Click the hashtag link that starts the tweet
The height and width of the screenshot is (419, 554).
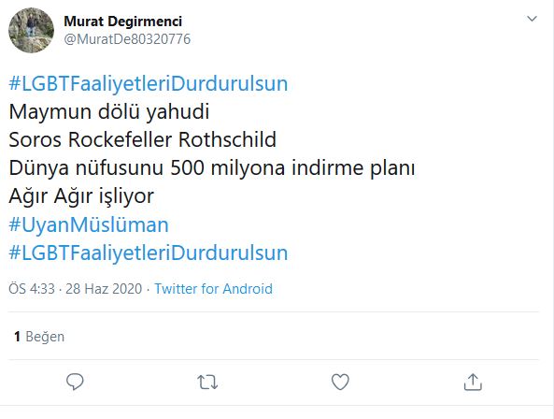coord(149,84)
